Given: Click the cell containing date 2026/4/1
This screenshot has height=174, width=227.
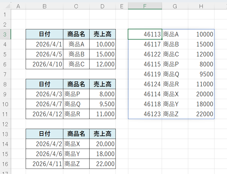Looking at the screenshot, I should (x=44, y=44).
